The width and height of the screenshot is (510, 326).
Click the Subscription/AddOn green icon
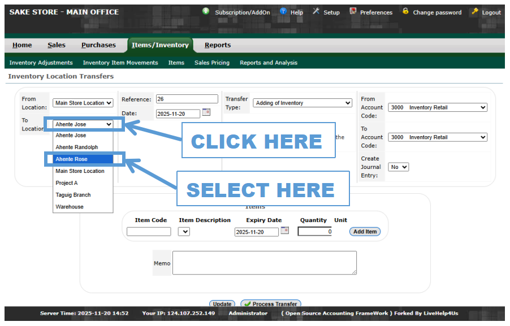(206, 11)
